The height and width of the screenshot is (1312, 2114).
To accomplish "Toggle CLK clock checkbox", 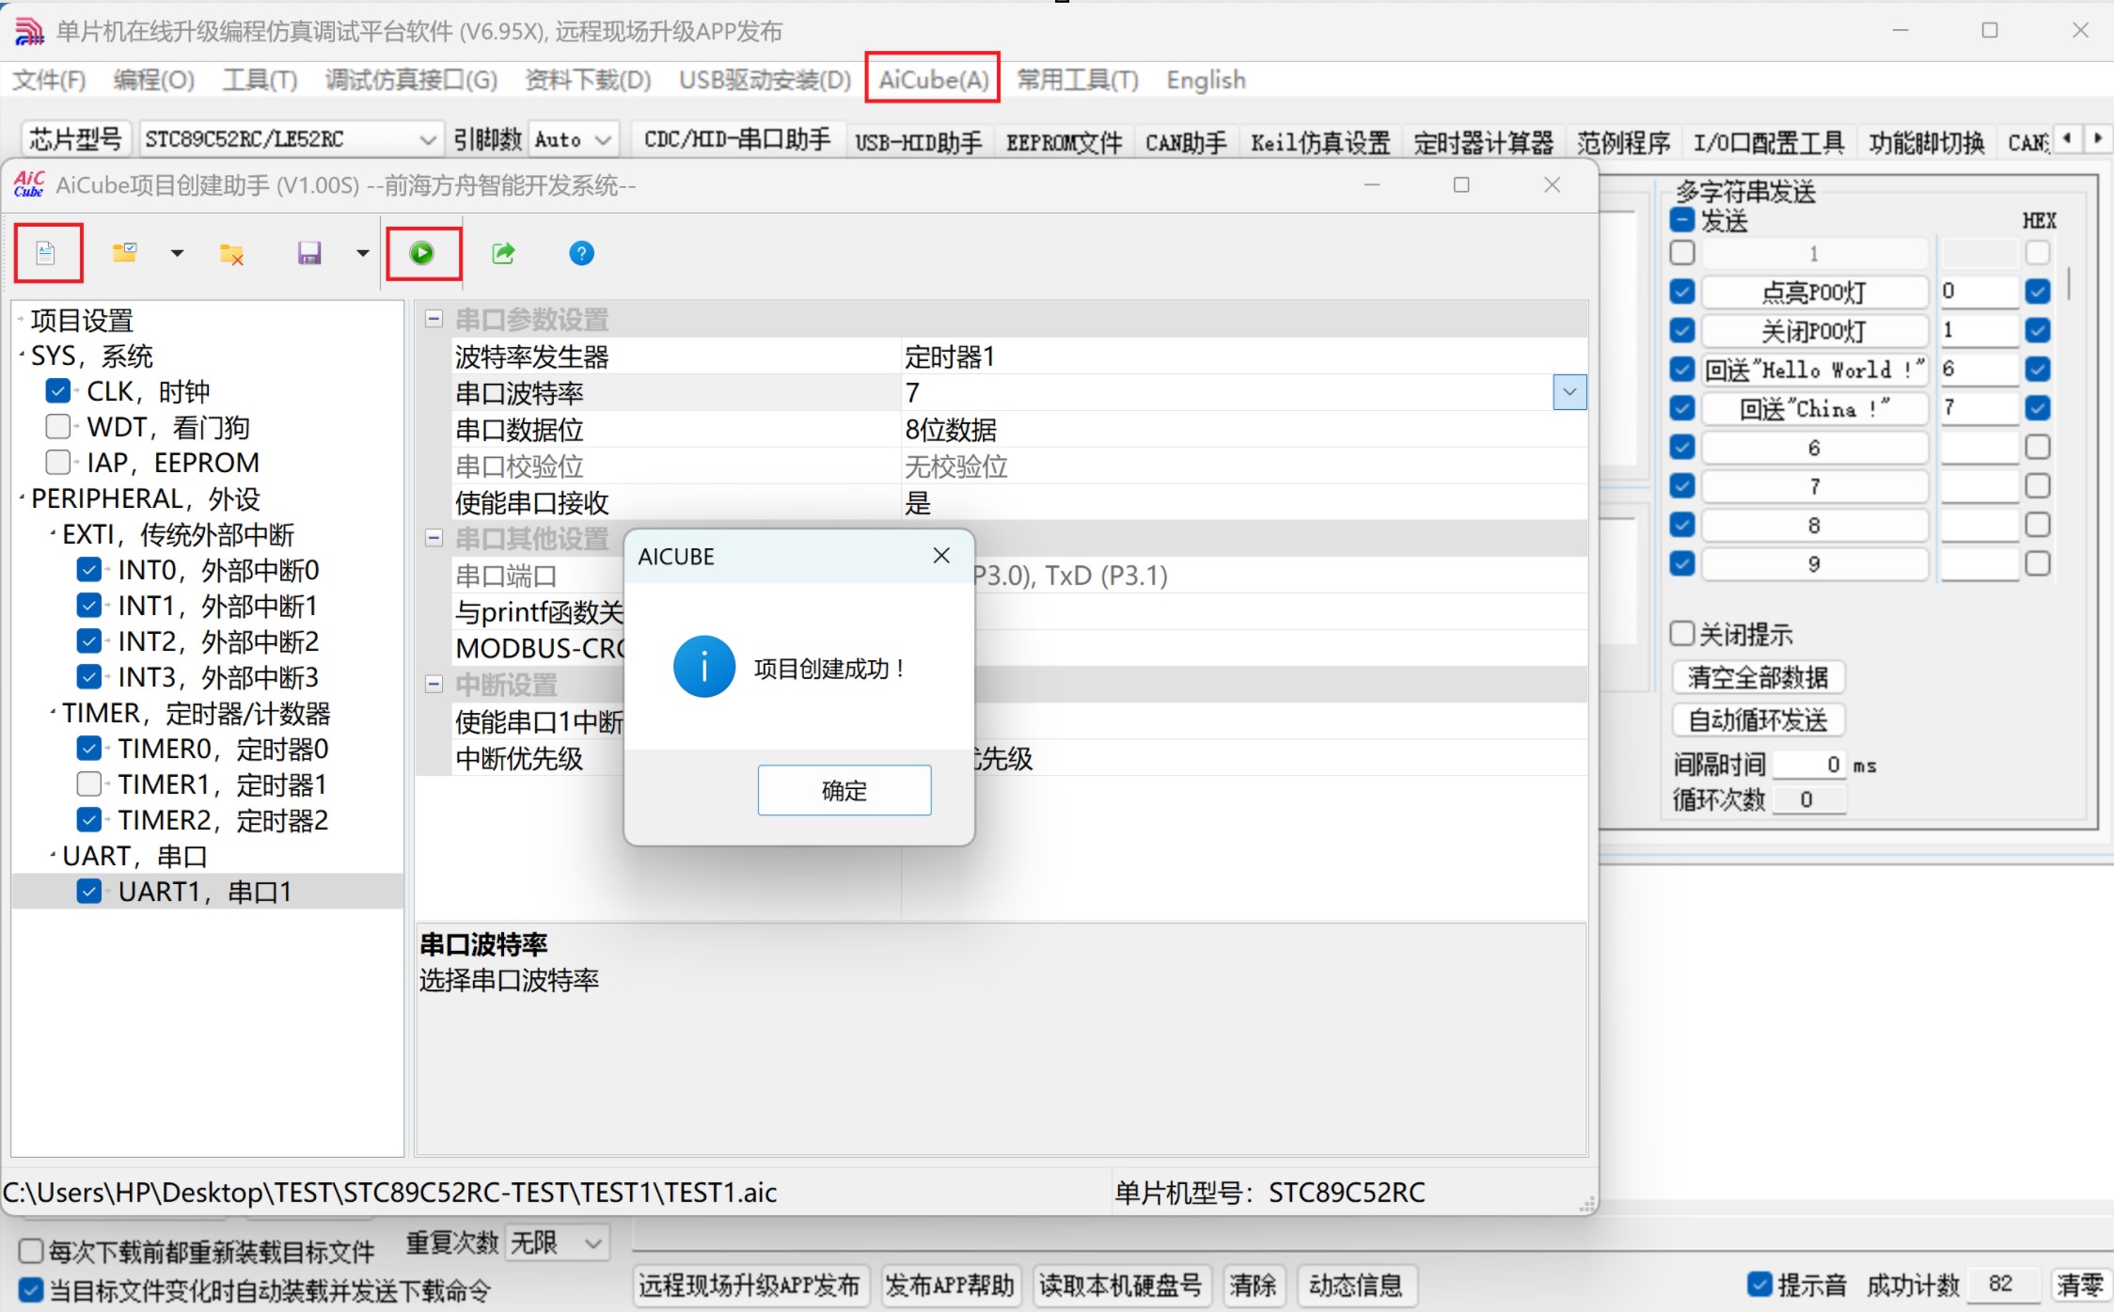I will (x=58, y=390).
